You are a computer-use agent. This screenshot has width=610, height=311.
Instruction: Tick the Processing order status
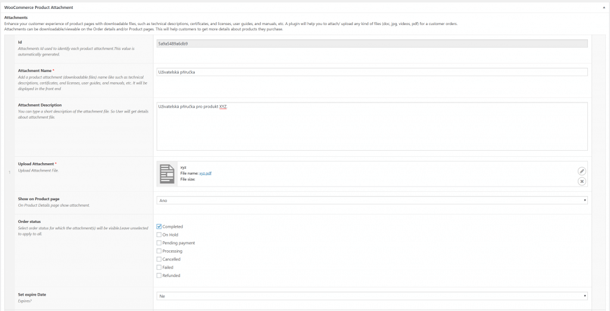click(x=158, y=251)
